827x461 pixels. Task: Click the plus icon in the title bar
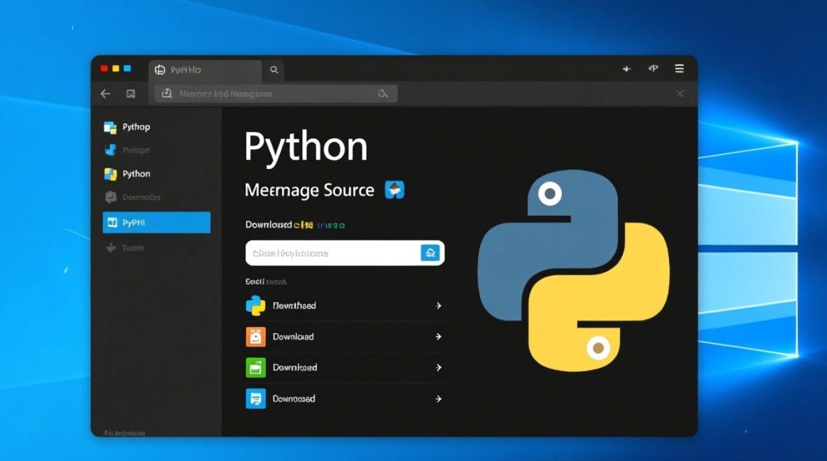click(x=626, y=69)
